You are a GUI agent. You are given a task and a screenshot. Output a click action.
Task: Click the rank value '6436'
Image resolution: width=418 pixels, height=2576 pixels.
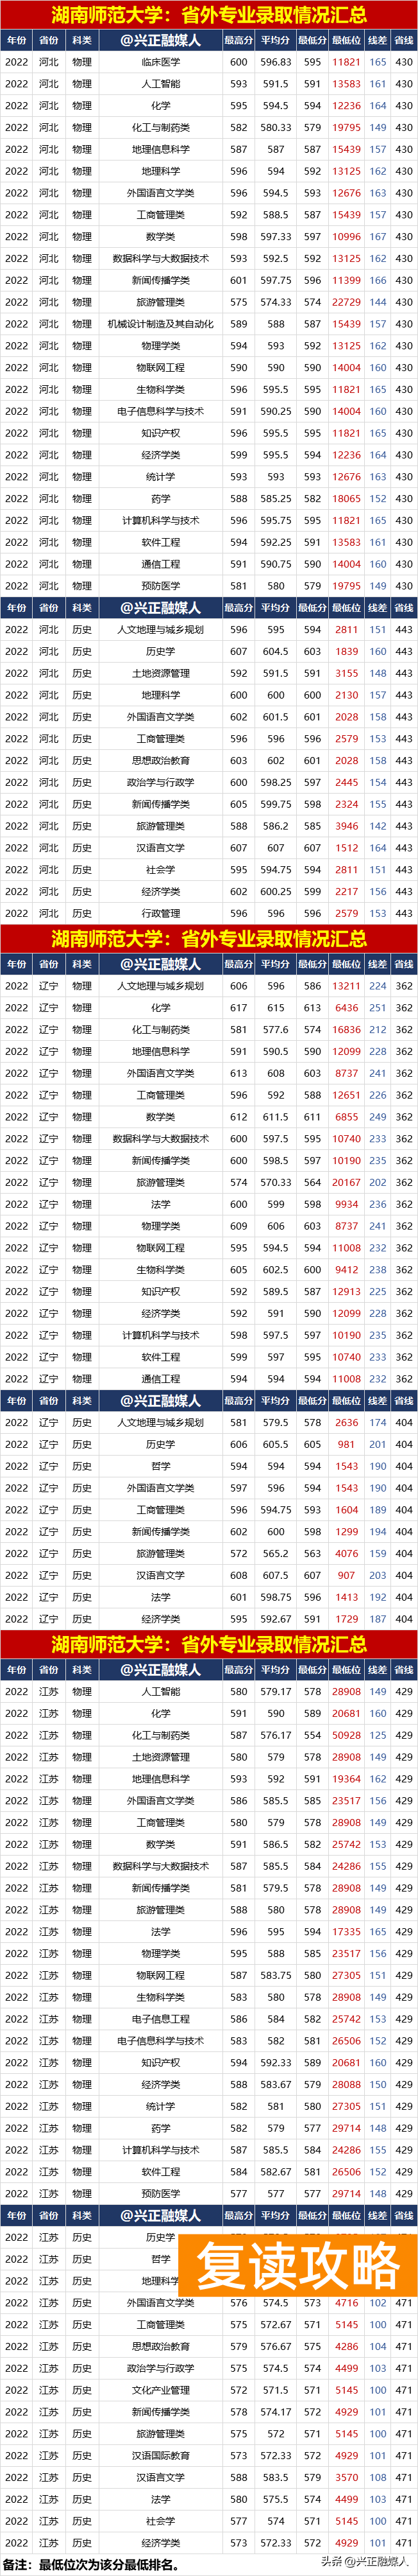346,1008
